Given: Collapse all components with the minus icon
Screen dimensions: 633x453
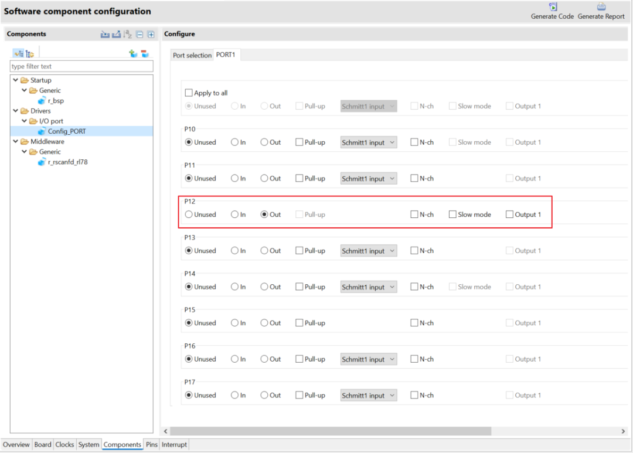Looking at the screenshot, I should (x=139, y=35).
